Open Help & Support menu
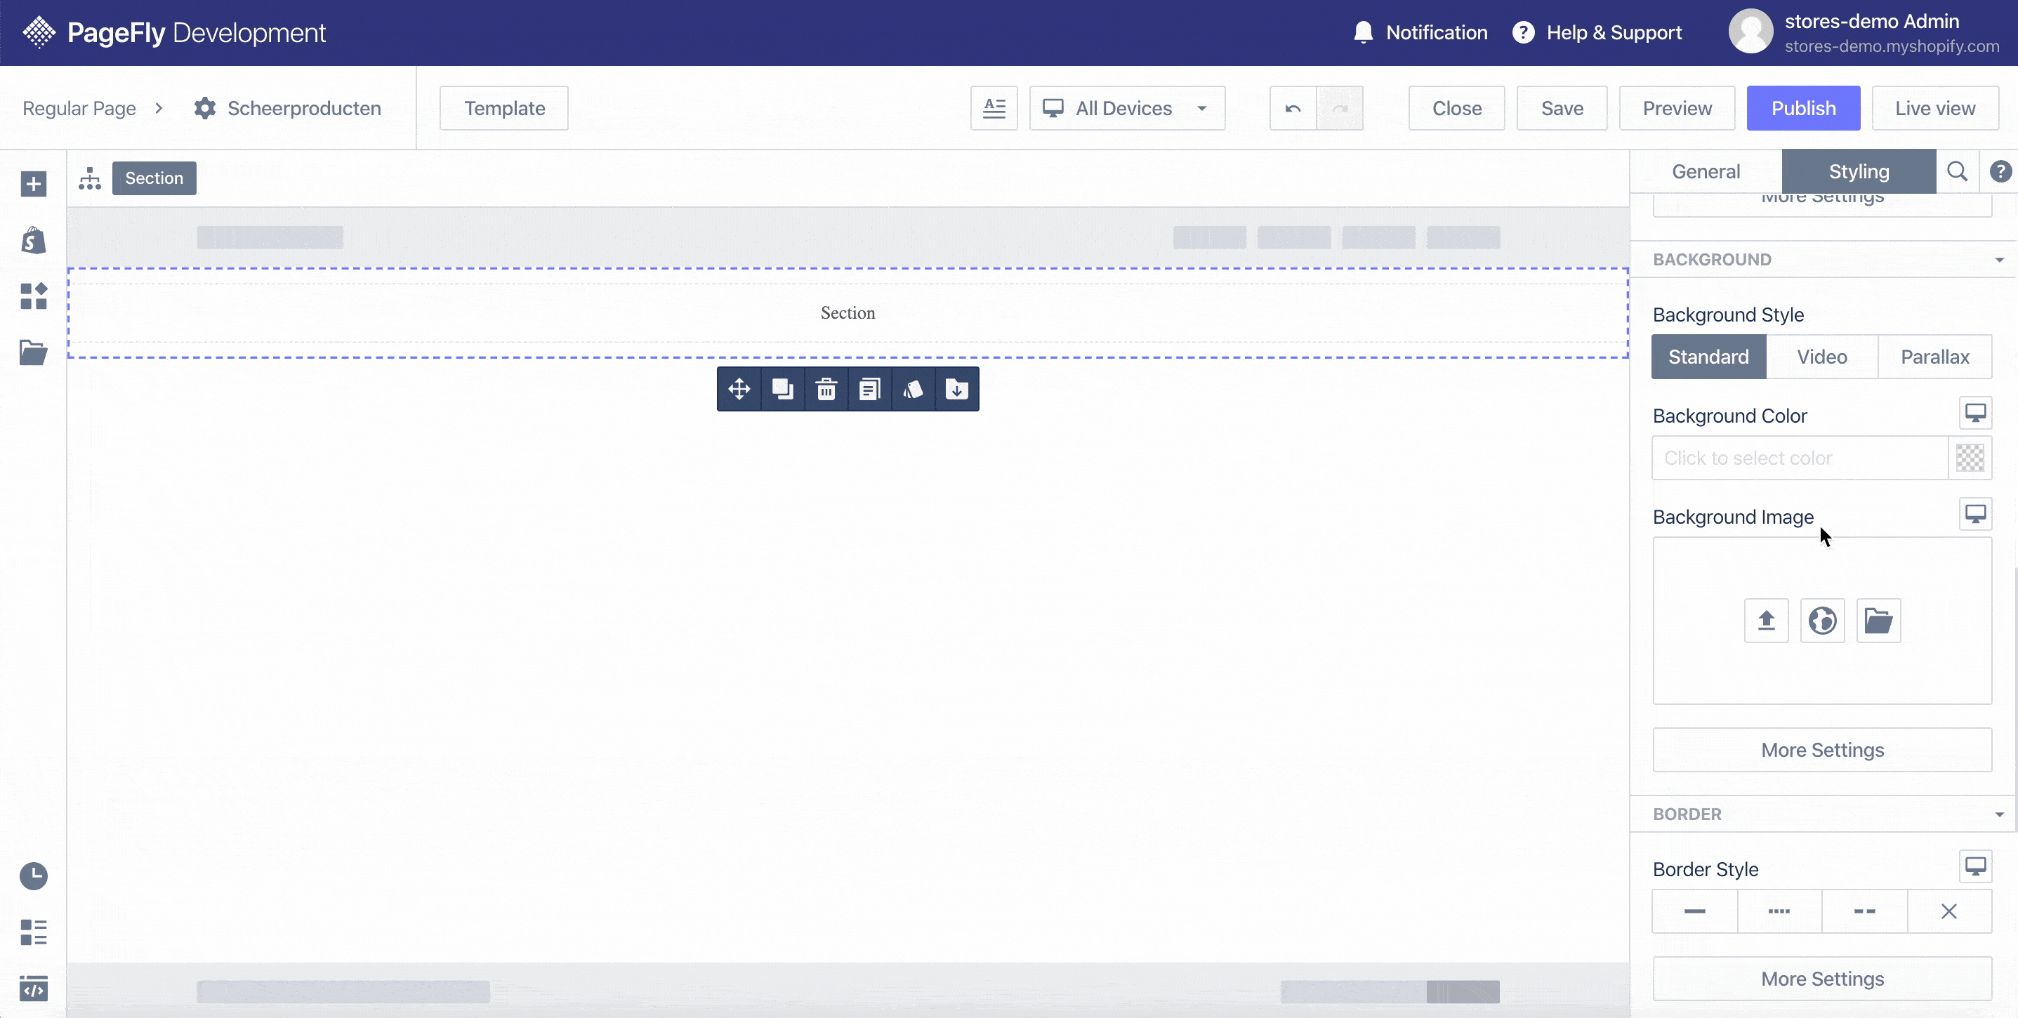Viewport: 2018px width, 1018px height. pos(1597,32)
